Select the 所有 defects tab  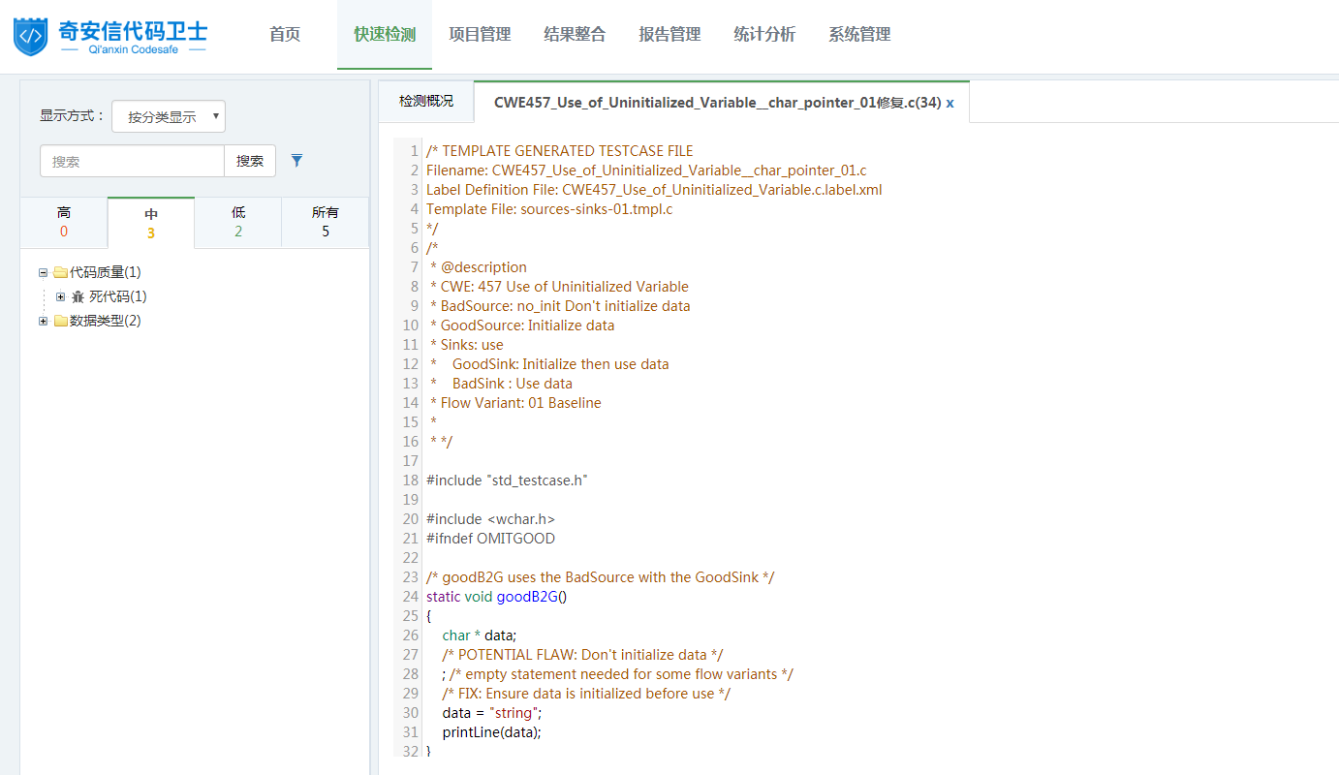pyautogui.click(x=326, y=222)
